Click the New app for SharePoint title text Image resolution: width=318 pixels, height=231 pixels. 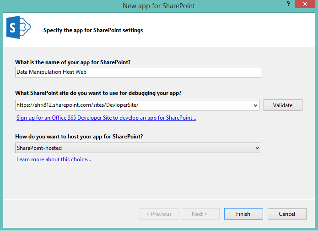click(x=158, y=6)
